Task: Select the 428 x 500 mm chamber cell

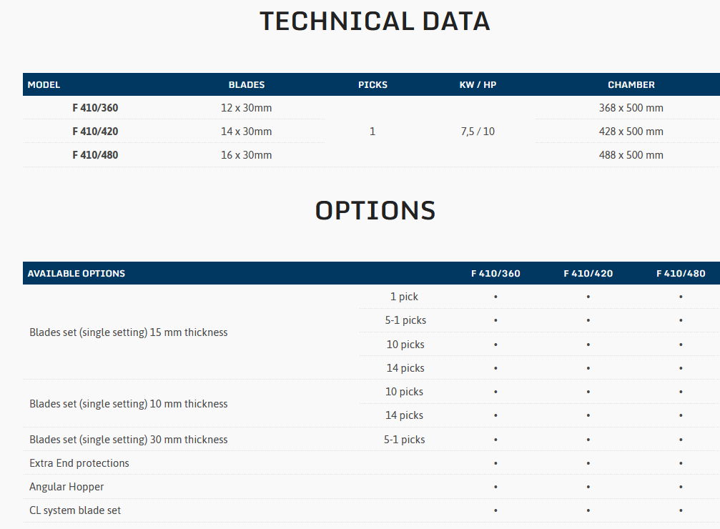Action: click(631, 132)
